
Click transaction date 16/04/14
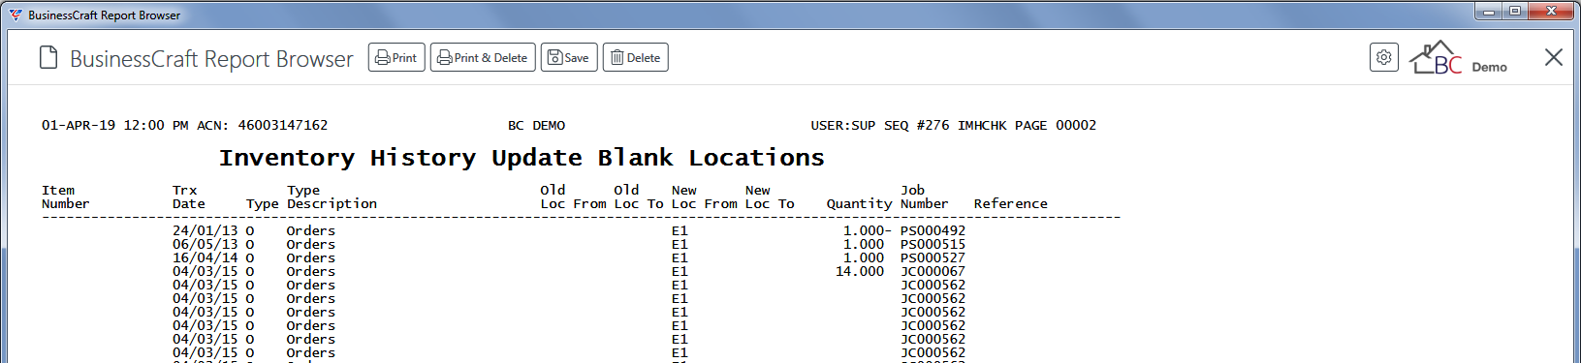[205, 258]
